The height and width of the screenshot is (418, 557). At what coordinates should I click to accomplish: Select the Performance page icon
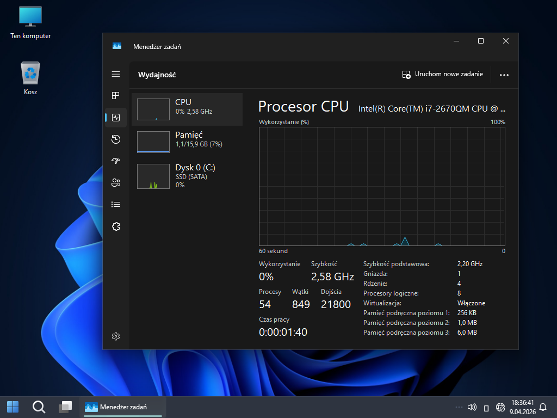click(115, 118)
